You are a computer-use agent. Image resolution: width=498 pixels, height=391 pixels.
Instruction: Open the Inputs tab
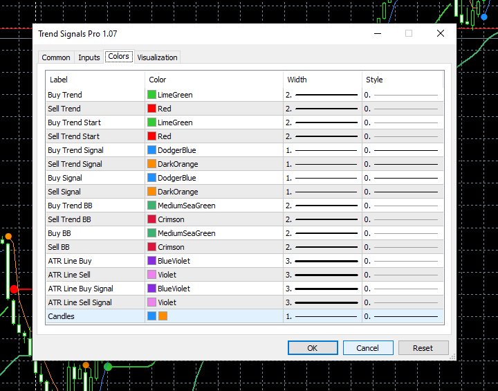89,57
